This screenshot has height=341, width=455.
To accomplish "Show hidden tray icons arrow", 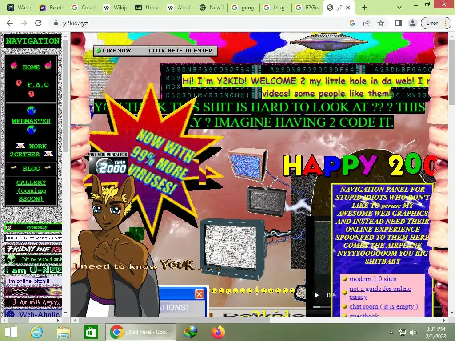I will click(391, 332).
